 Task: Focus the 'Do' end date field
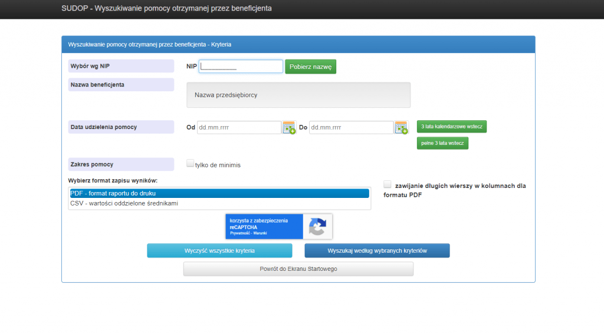350,127
